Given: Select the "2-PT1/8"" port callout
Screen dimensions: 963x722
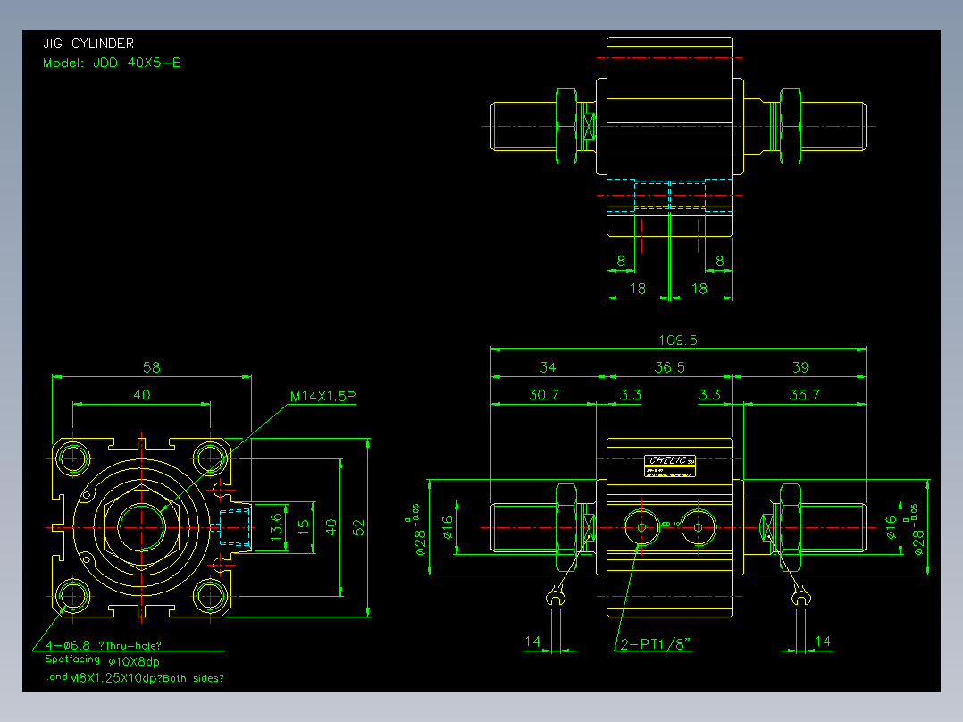Looking at the screenshot, I should tap(656, 644).
